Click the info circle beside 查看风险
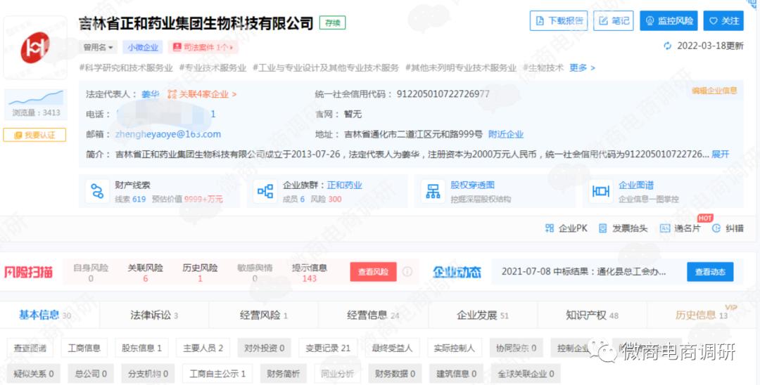The height and width of the screenshot is (385, 760). coord(407,272)
